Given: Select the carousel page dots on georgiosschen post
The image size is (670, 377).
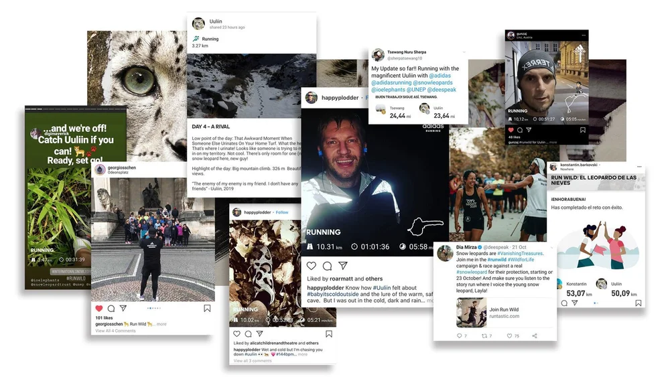Looking at the screenshot, I should 154,308.
